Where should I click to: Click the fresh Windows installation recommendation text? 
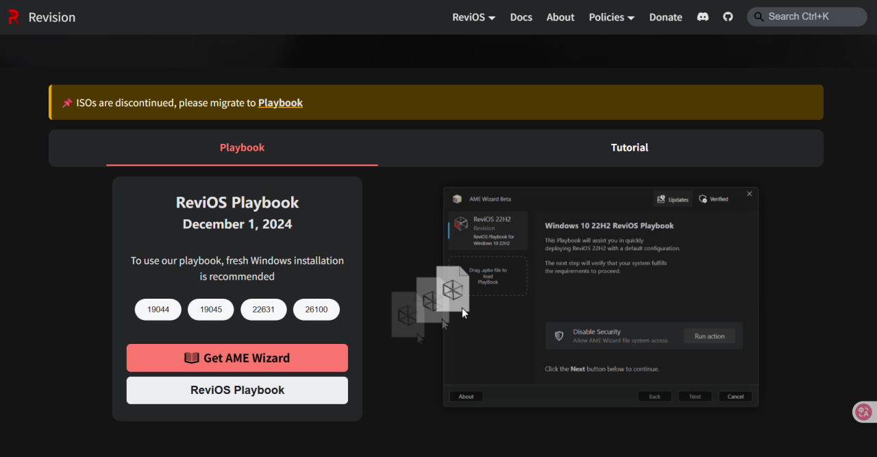pos(237,269)
